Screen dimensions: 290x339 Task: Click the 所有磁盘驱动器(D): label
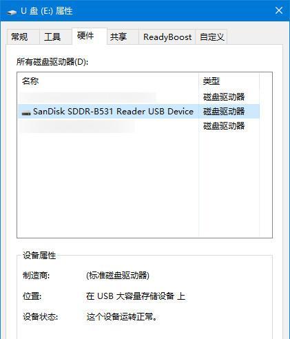[x=52, y=62]
